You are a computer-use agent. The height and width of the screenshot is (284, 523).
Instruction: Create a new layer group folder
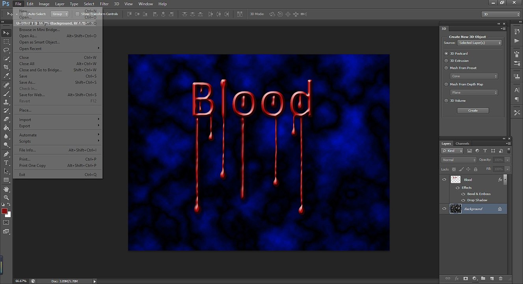pos(483,278)
